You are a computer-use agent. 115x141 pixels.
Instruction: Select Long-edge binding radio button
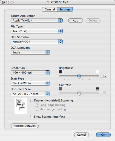click(x=37, y=105)
